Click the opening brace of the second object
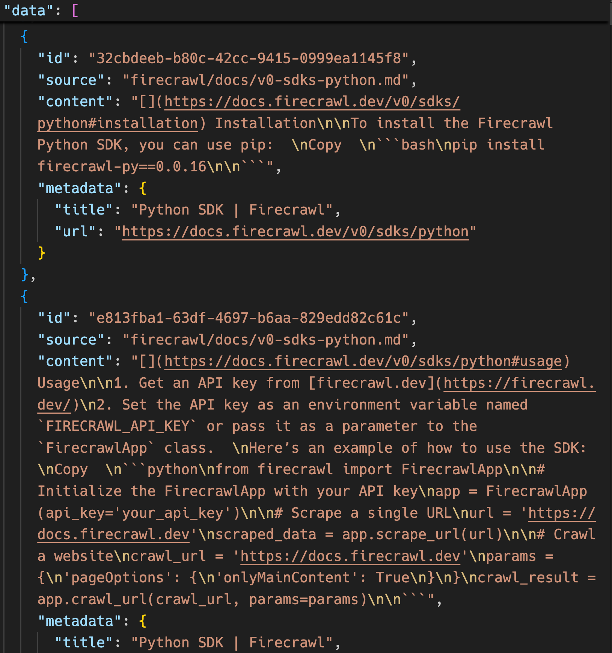Image resolution: width=612 pixels, height=653 pixels. point(24,296)
